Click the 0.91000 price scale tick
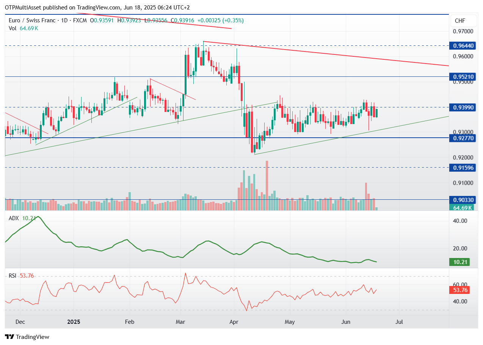 [x=463, y=183]
